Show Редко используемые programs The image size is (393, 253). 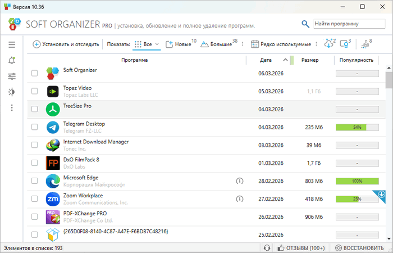pyautogui.click(x=281, y=44)
